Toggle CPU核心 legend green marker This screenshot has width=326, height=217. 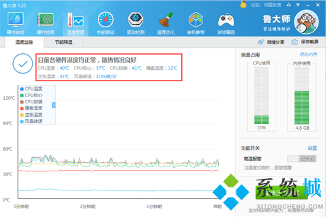(x=22, y=95)
